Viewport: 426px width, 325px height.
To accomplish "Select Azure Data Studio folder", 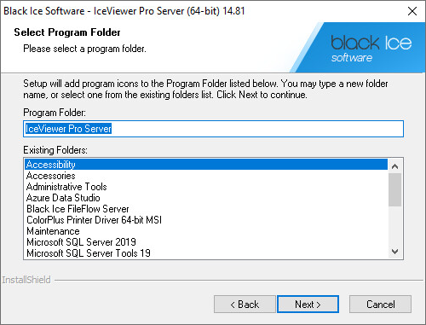I will (206, 198).
